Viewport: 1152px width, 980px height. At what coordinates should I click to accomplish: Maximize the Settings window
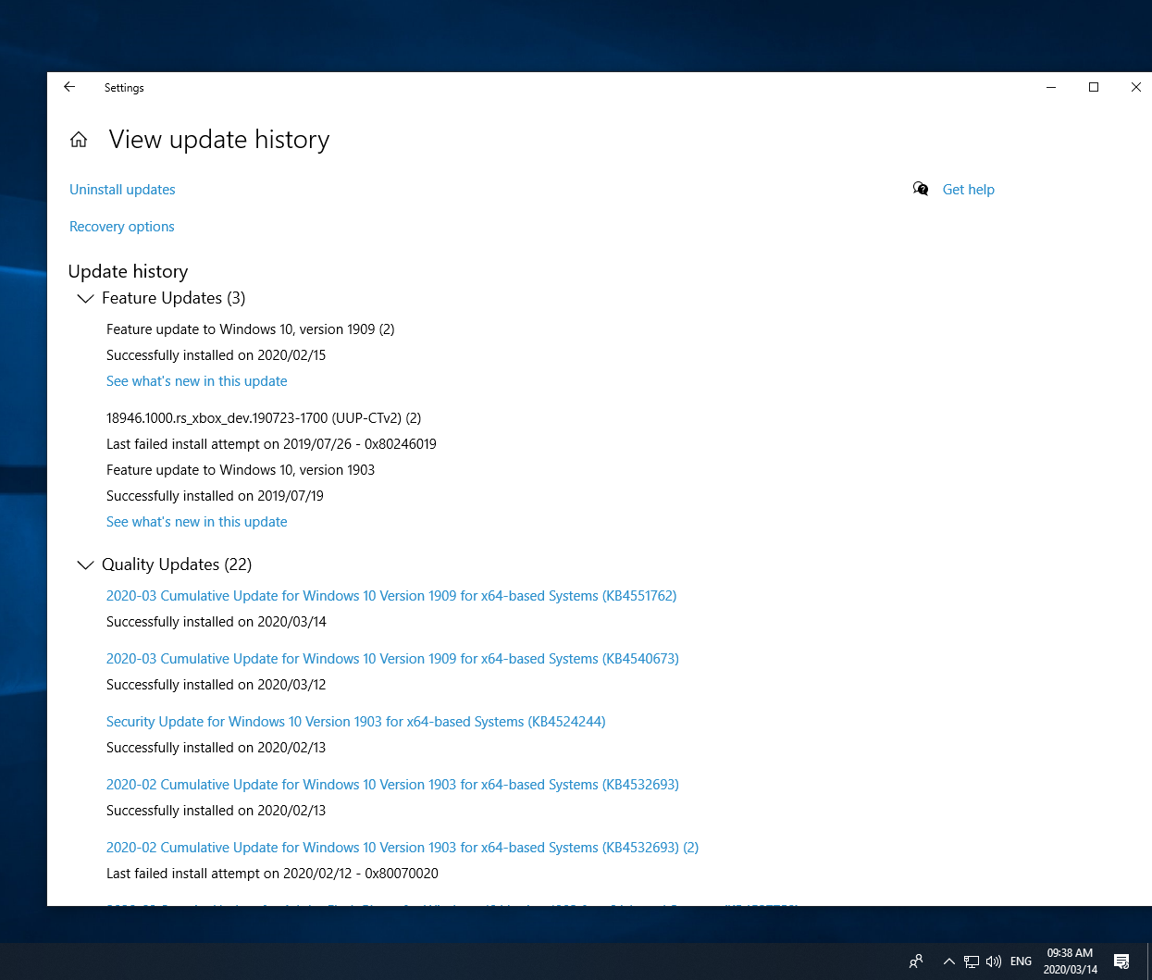click(x=1094, y=87)
